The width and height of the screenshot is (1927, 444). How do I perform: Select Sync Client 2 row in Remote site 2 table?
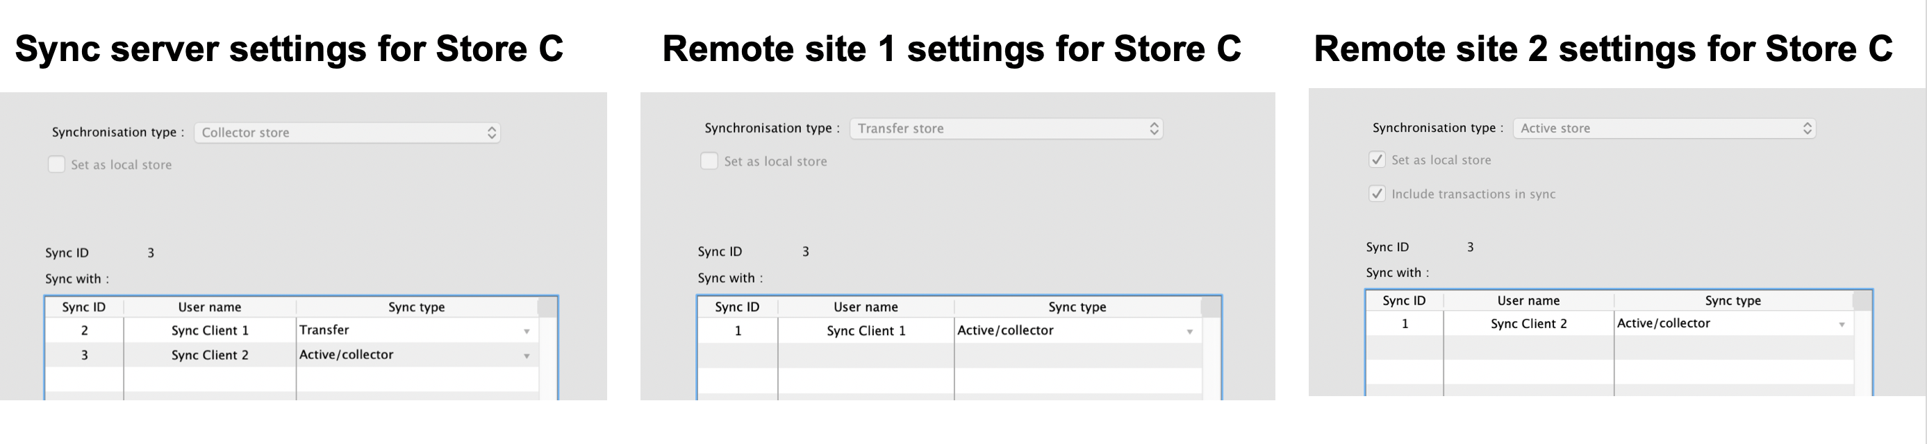click(1528, 324)
